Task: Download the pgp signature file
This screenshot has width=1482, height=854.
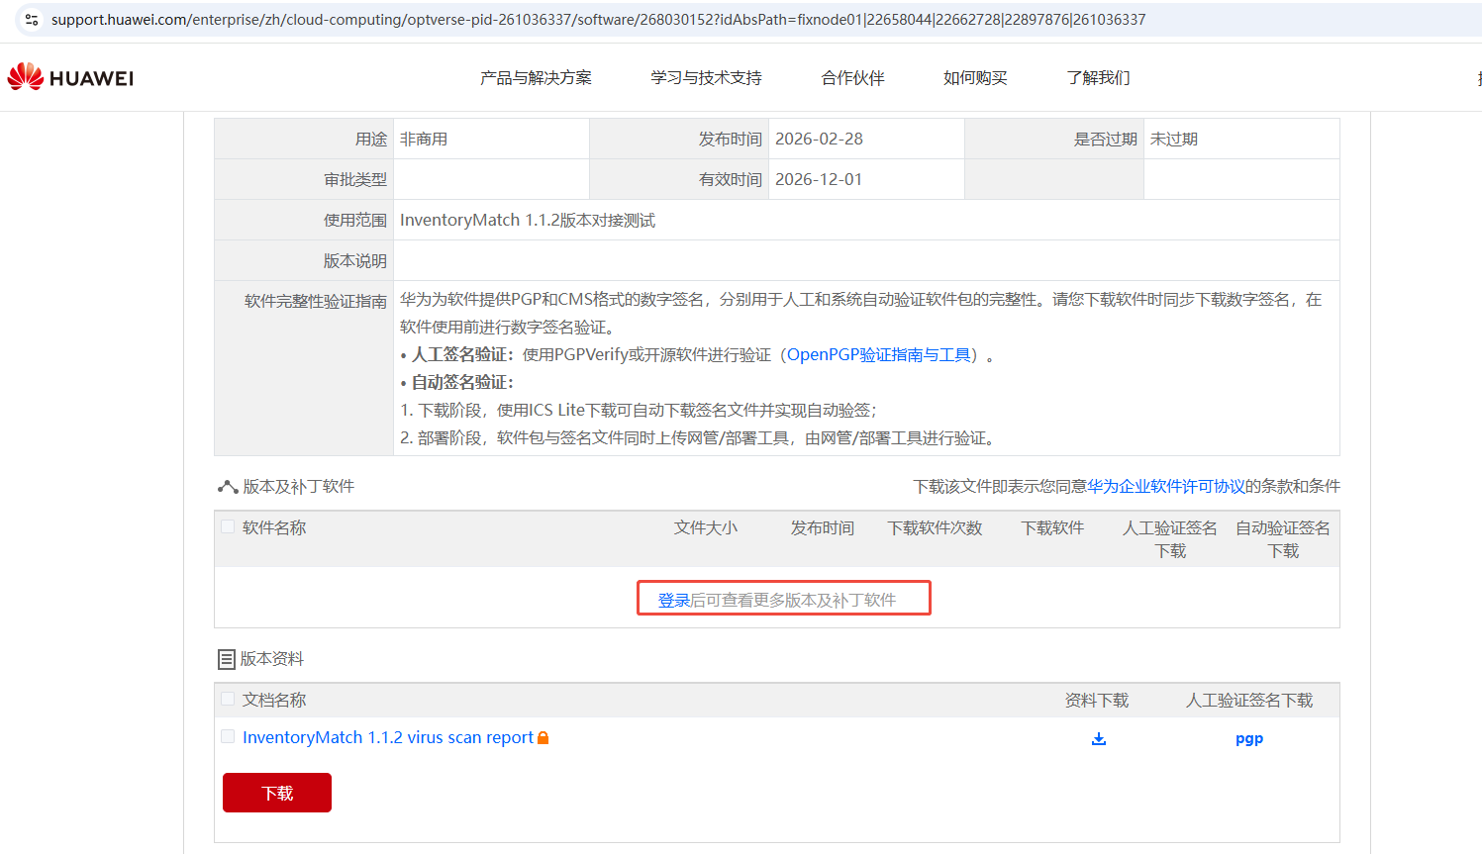Action: [x=1248, y=739]
